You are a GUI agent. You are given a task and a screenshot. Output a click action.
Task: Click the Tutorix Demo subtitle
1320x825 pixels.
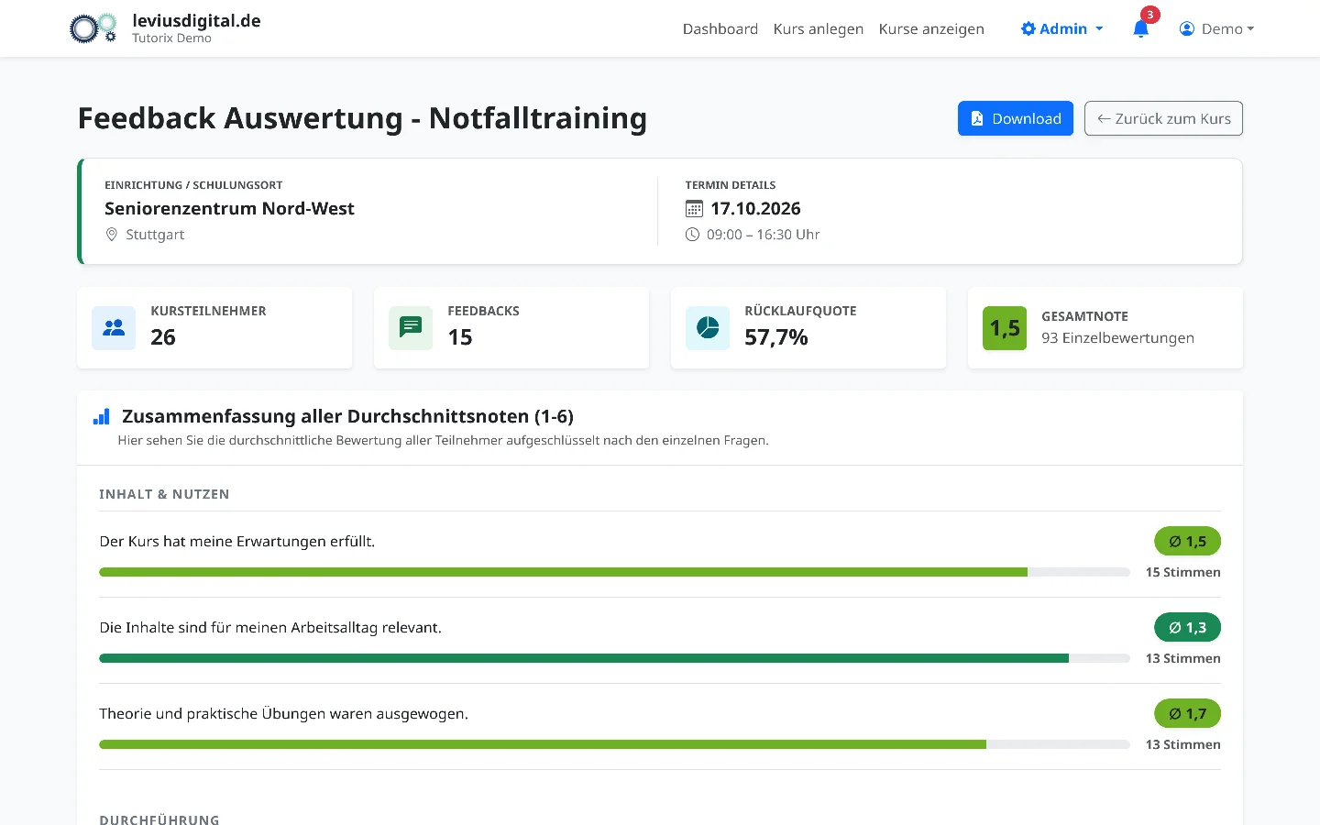pos(171,38)
